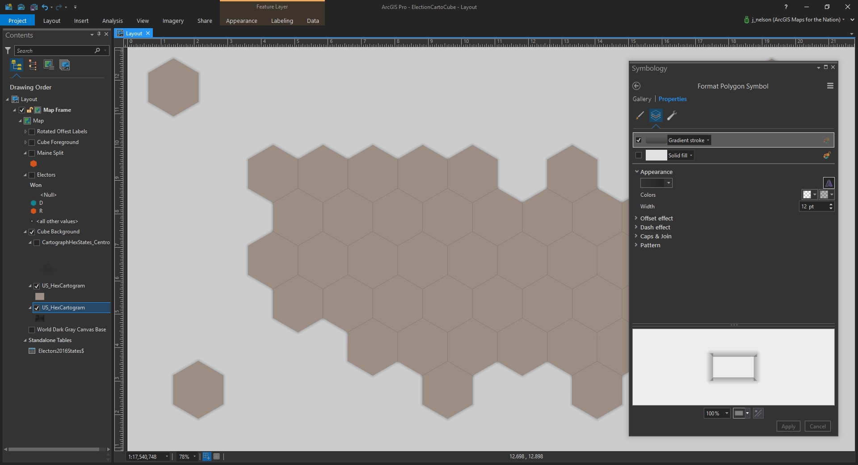The image size is (858, 465).
Task: Click the reset preview icon beside zoom controls
Action: click(758, 413)
